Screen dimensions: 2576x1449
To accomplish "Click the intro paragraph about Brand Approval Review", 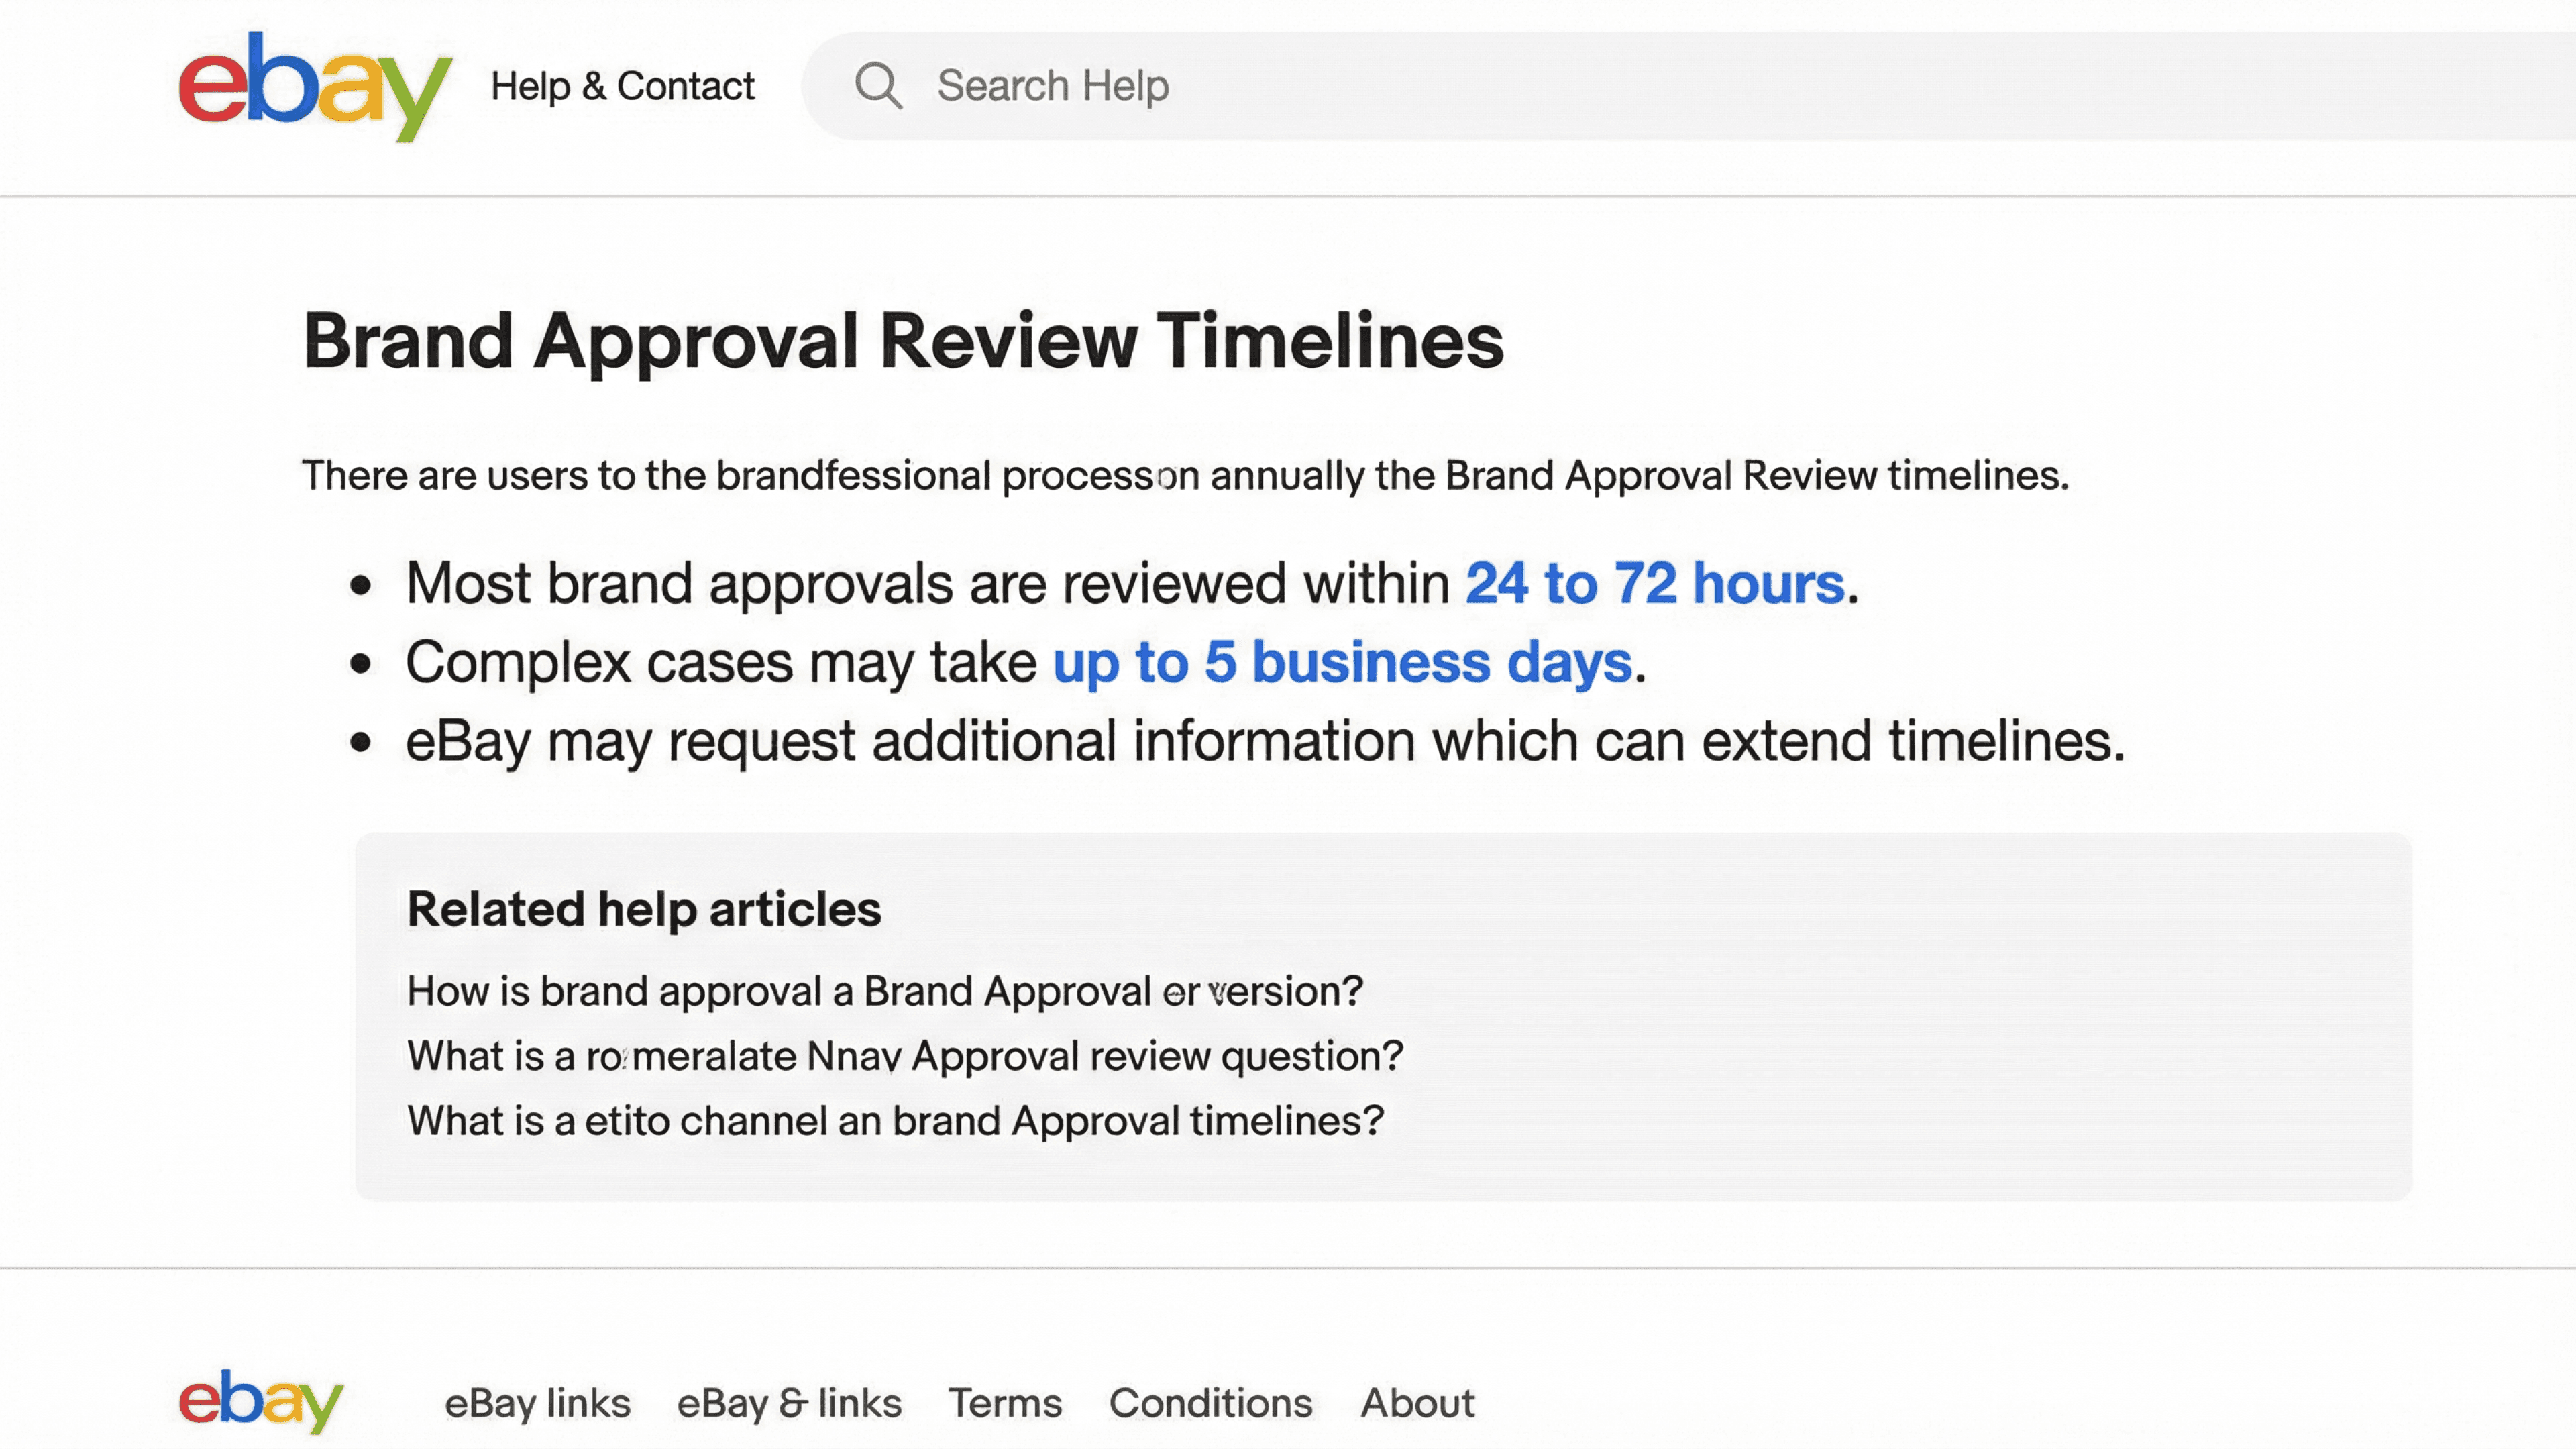I will [x=1184, y=476].
